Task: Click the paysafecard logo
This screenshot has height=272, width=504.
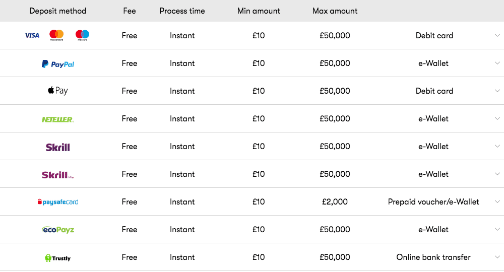Action: tap(58, 202)
